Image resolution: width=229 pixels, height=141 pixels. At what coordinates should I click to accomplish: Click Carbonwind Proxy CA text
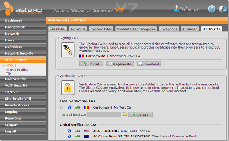click(x=123, y=56)
